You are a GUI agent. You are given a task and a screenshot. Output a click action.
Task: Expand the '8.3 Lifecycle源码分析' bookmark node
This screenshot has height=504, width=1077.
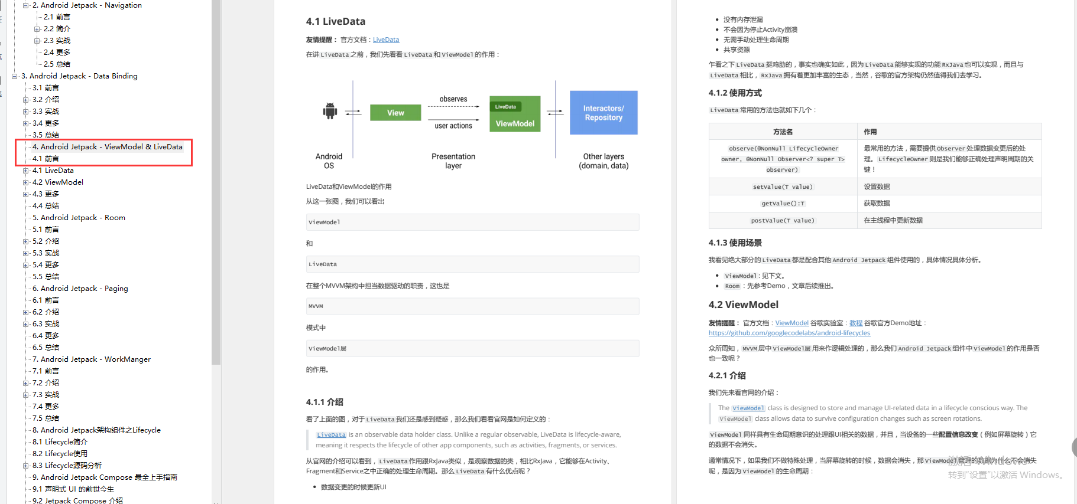[25, 466]
